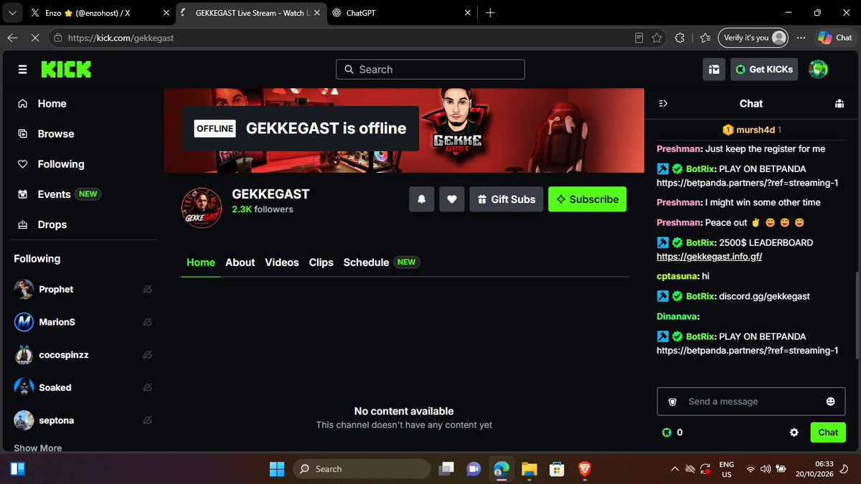861x484 pixels.
Task: Click the chat identity shield icon
Action: (x=672, y=402)
